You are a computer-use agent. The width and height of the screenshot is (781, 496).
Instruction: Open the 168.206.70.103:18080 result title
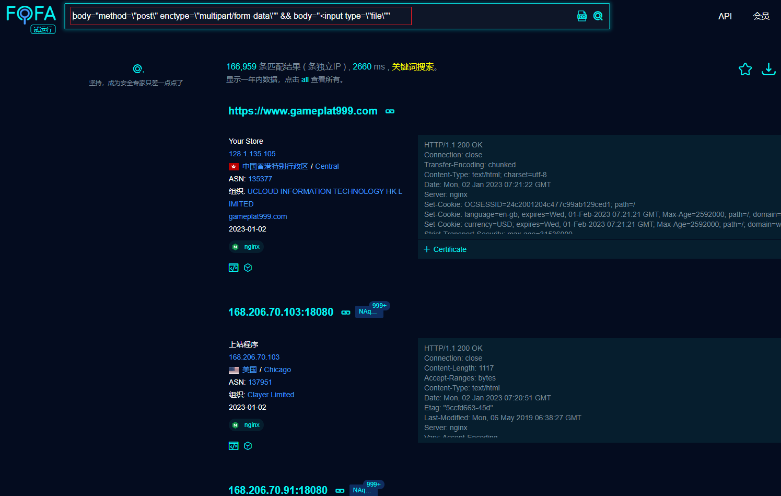pos(281,312)
